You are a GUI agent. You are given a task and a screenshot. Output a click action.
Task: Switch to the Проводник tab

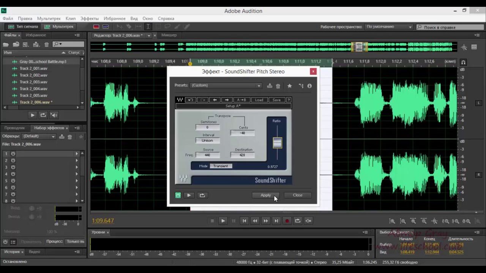pos(14,128)
